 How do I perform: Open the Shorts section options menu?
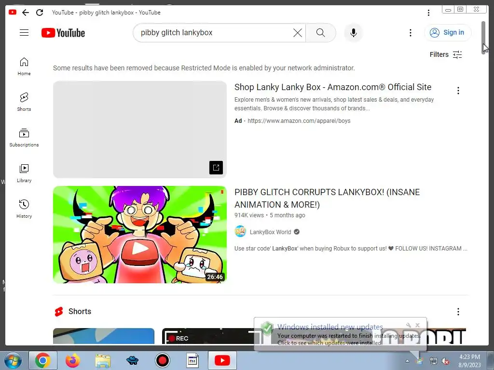(458, 312)
